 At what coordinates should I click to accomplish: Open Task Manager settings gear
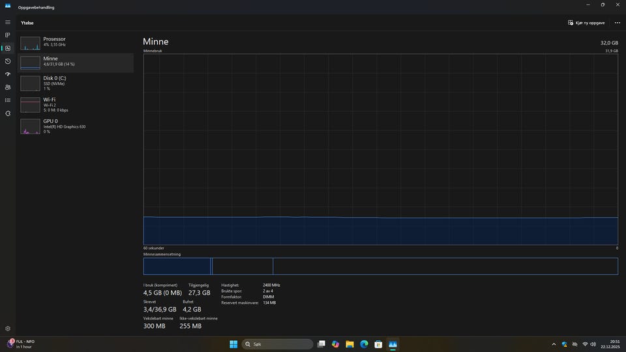(x=8, y=329)
